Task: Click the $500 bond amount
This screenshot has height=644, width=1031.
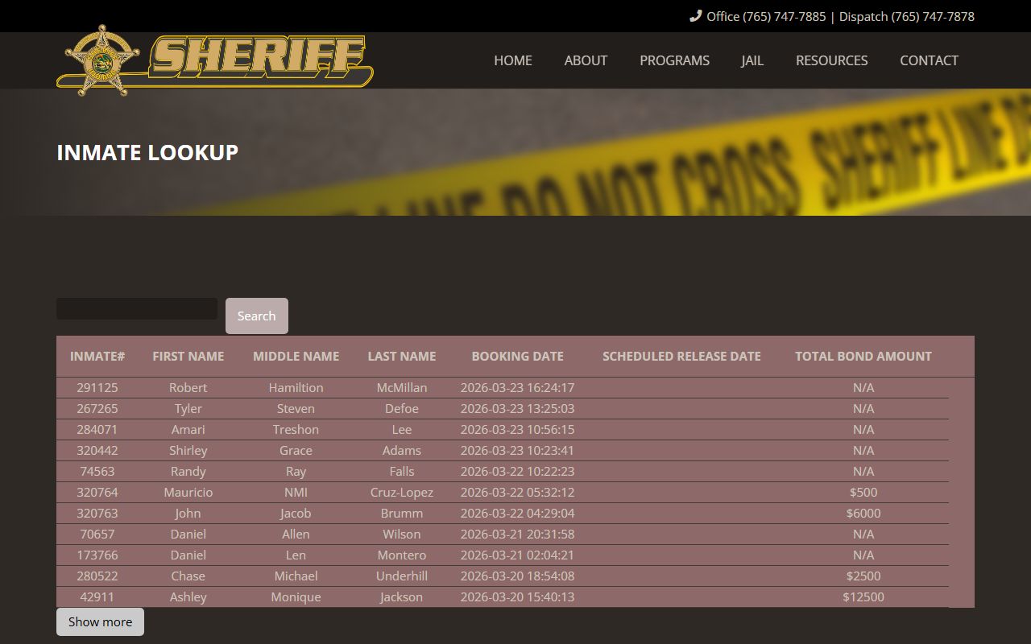Action: (863, 492)
